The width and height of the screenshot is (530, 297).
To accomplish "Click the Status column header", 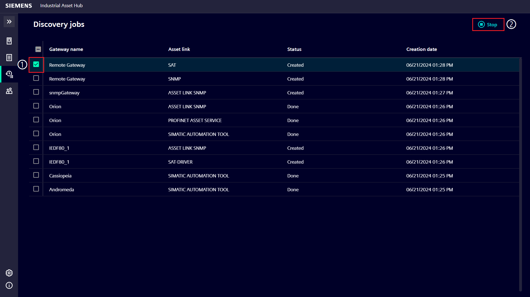I will click(294, 49).
